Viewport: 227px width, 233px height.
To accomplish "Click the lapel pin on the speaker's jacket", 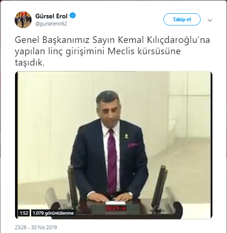I will coord(127,136).
